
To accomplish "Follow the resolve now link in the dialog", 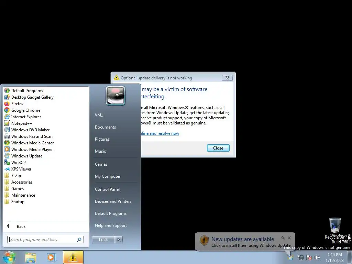I will [x=160, y=133].
